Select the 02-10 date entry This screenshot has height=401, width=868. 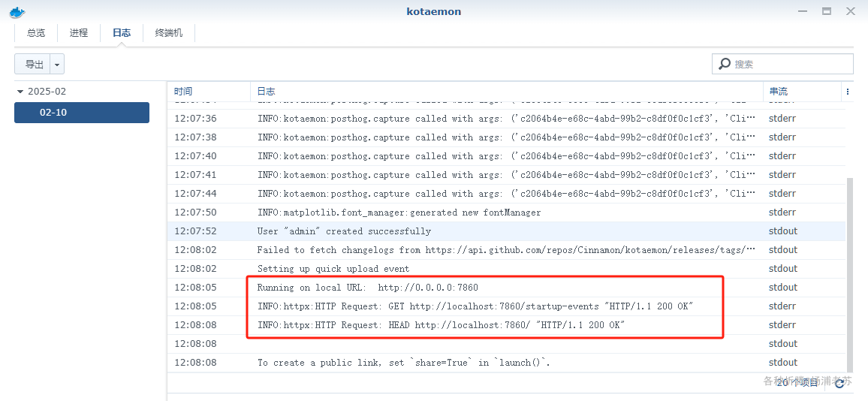pos(81,113)
